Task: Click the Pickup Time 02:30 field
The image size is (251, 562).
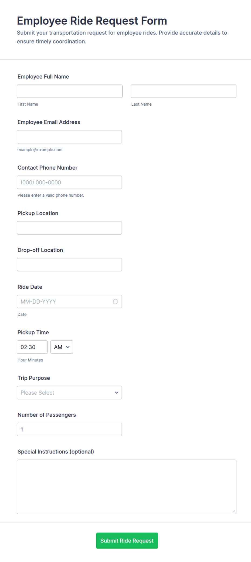Action: pos(32,347)
